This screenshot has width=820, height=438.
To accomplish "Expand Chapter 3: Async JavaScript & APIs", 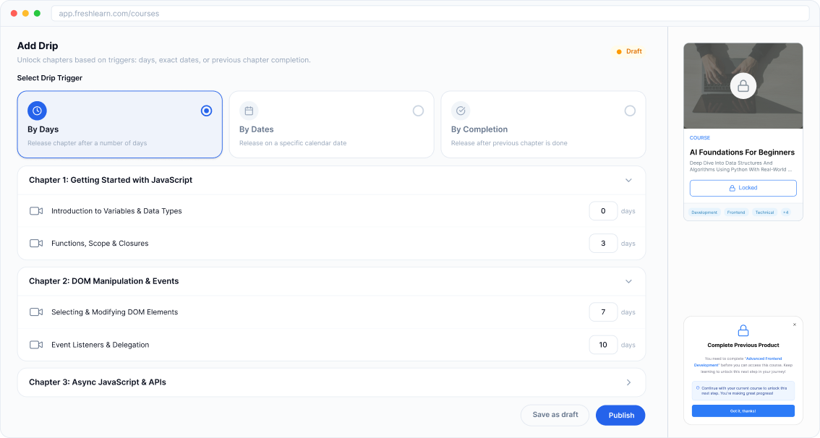I will coord(628,382).
